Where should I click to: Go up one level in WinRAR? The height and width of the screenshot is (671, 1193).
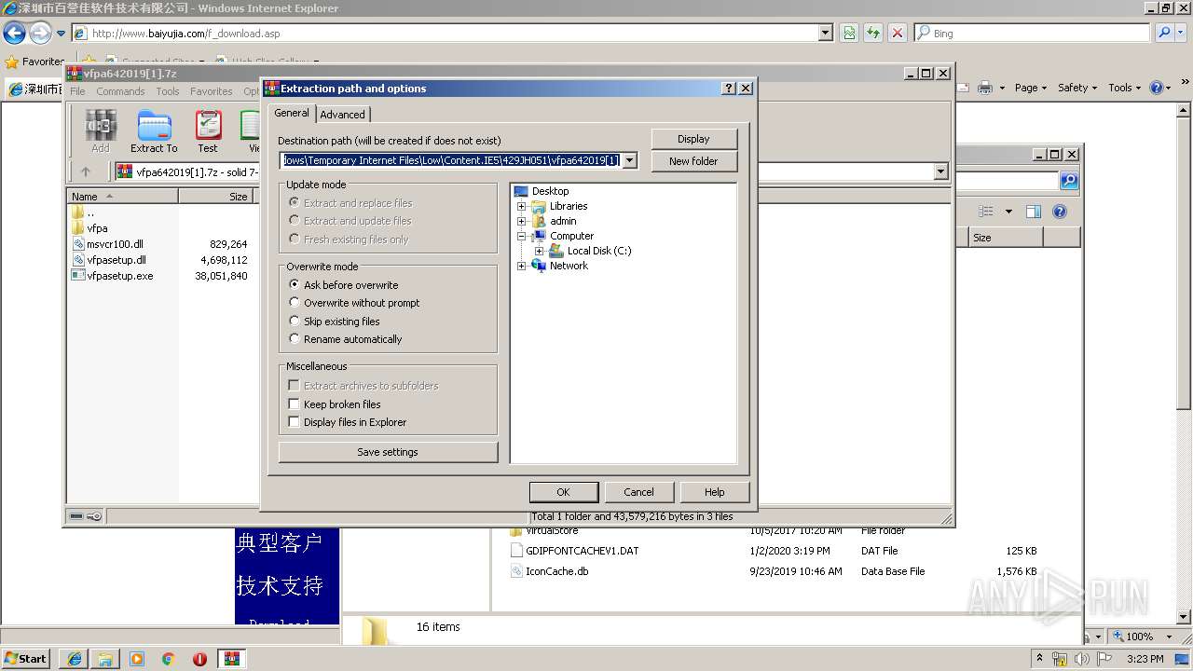click(86, 171)
